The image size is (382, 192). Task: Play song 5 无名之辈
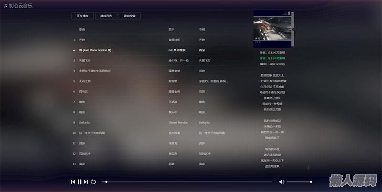[85, 81]
